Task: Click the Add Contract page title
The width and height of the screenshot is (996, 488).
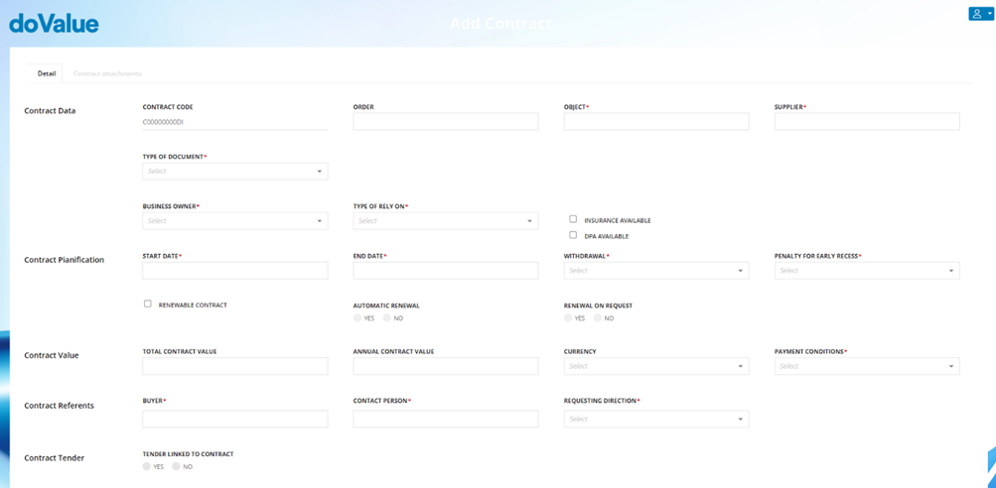Action: [x=501, y=24]
